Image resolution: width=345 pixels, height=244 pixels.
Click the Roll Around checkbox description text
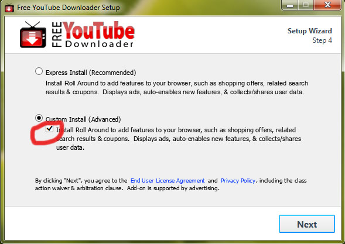[x=179, y=139]
